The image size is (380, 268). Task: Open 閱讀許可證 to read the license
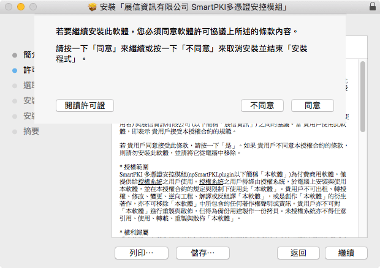point(85,105)
